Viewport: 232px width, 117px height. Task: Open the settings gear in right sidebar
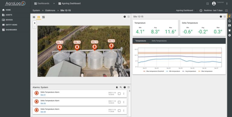[x=230, y=35]
